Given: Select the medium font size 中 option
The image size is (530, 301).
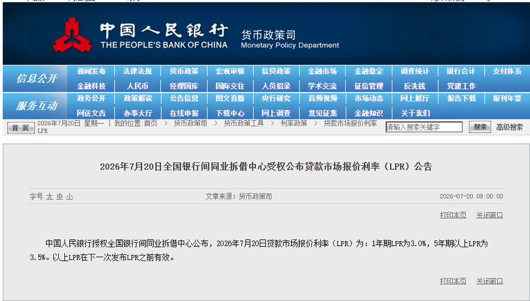Looking at the screenshot, I should [60, 196].
